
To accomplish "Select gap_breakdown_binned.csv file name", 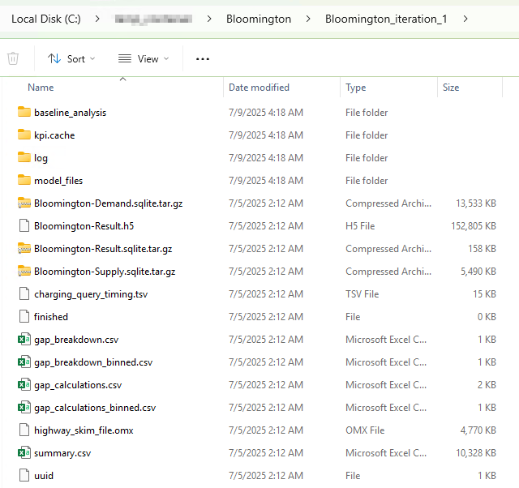I will click(93, 362).
